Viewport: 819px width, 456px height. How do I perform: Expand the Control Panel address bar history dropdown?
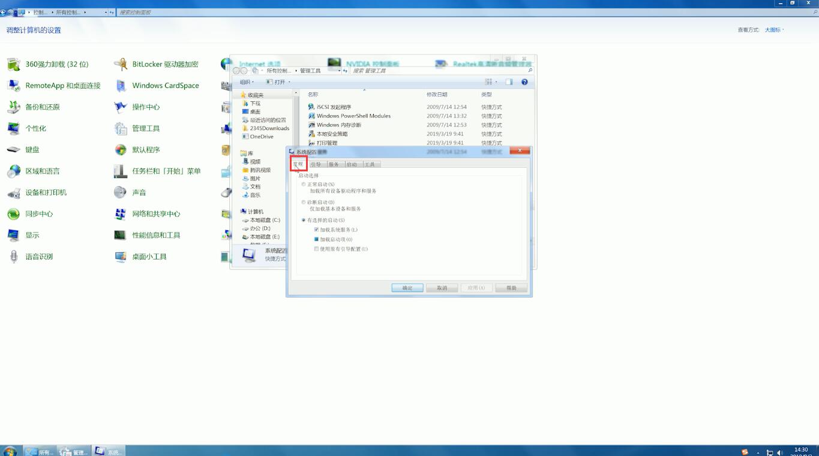point(106,12)
